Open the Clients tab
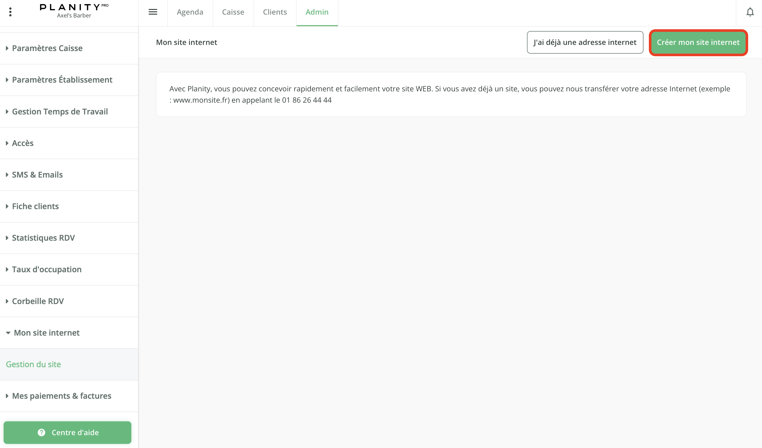The image size is (762, 448). [x=275, y=12]
